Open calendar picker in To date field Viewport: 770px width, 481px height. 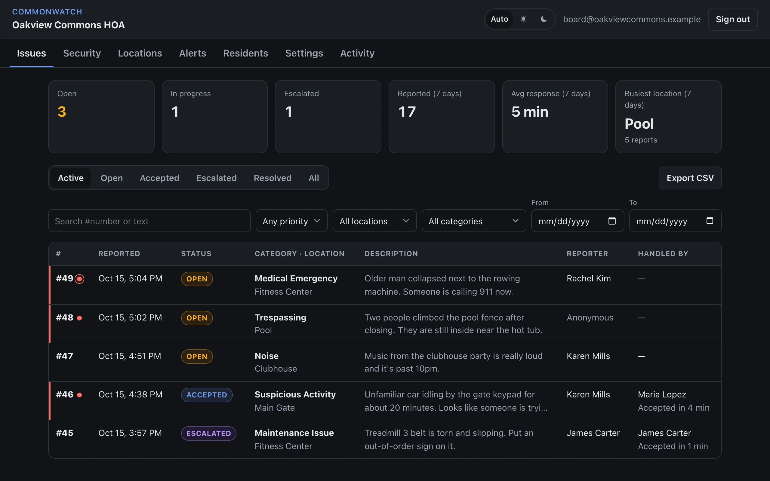pyautogui.click(x=710, y=220)
